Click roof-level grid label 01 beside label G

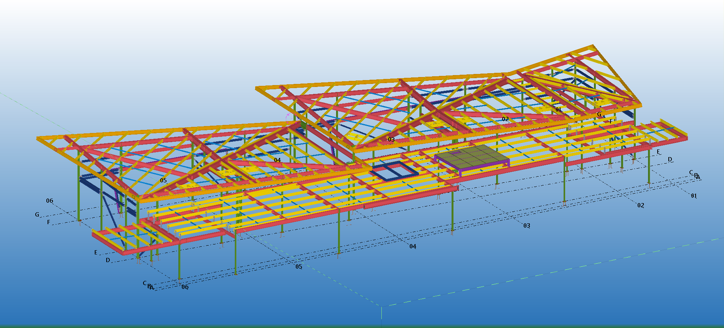tap(559, 110)
